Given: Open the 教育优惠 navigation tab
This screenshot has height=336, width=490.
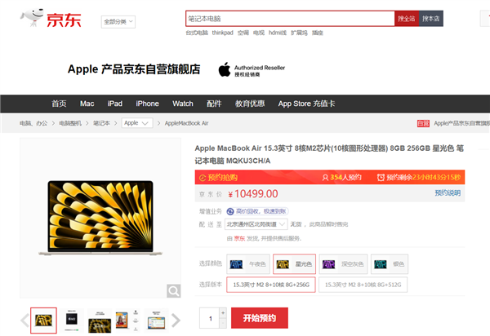Looking at the screenshot, I should (250, 104).
